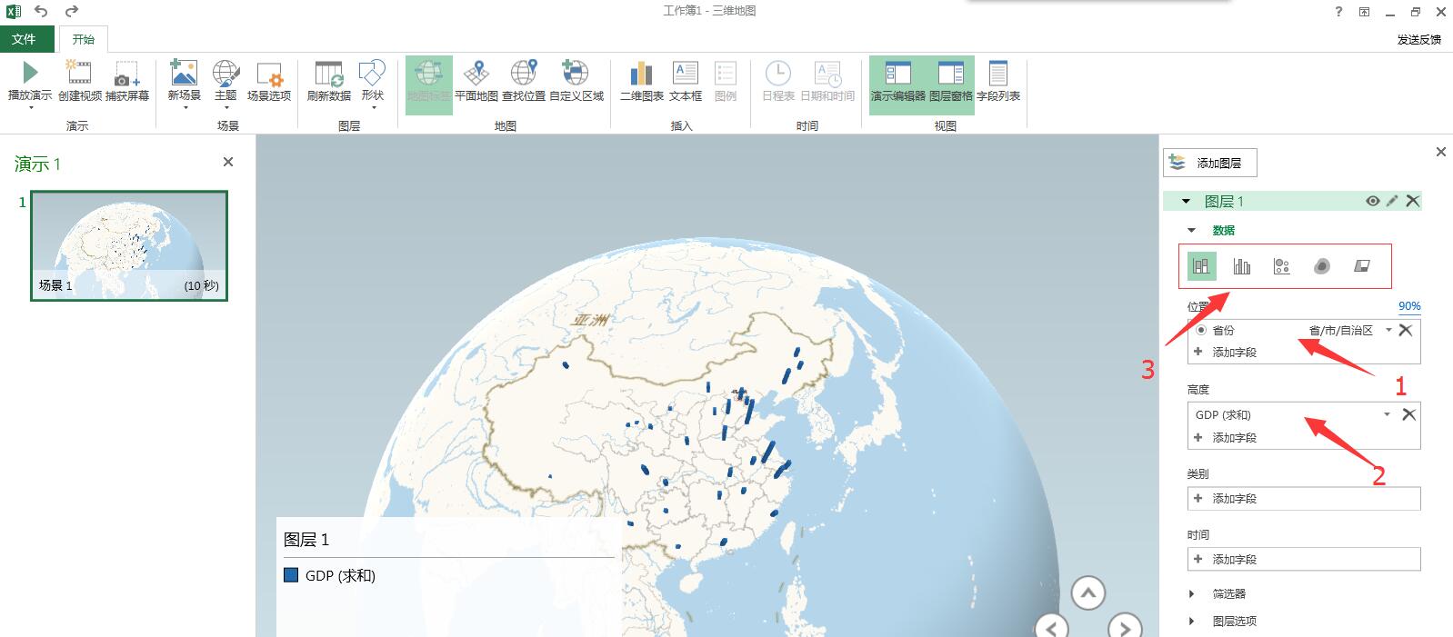The height and width of the screenshot is (637, 1453).
Task: Select region chart type
Action: tap(1362, 266)
